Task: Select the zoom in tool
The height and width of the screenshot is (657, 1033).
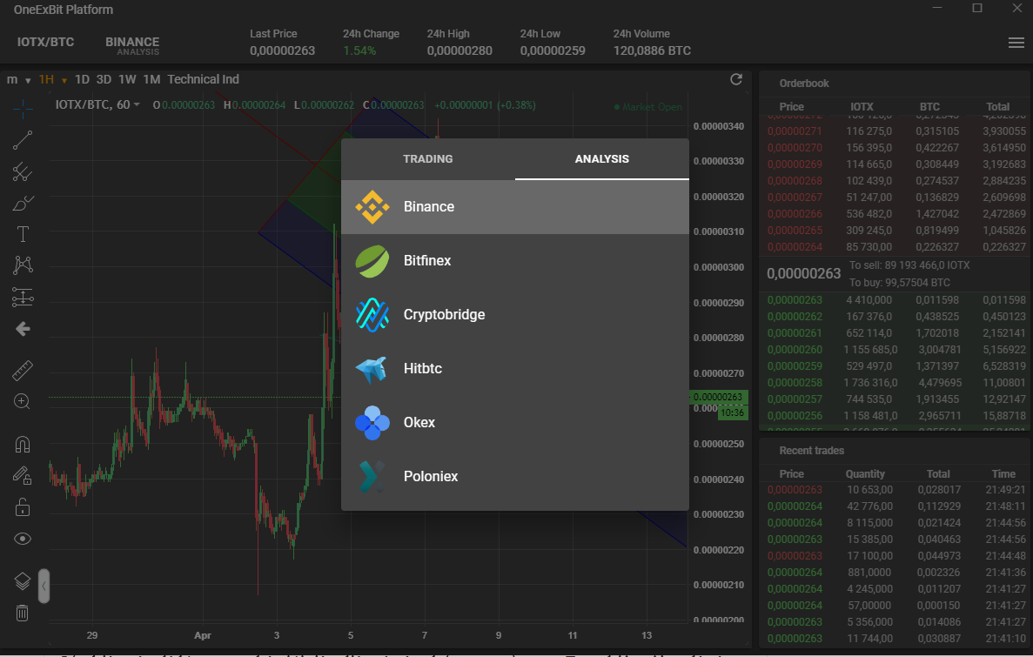Action: 23,401
